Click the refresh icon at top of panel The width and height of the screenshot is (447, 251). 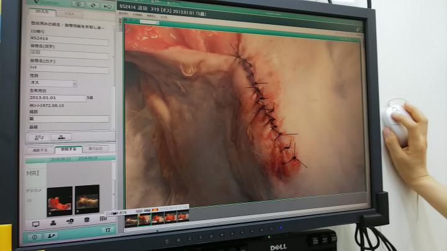[x=94, y=4]
